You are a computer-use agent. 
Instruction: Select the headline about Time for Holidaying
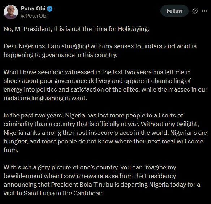(x=77, y=29)
